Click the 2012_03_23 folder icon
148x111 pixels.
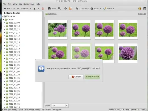point(7,101)
